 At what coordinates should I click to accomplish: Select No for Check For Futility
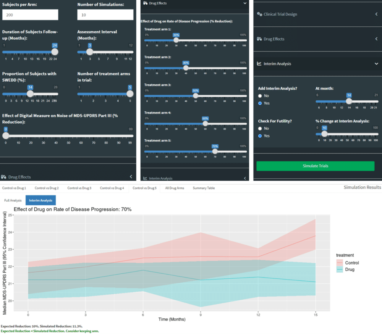[x=260, y=129]
